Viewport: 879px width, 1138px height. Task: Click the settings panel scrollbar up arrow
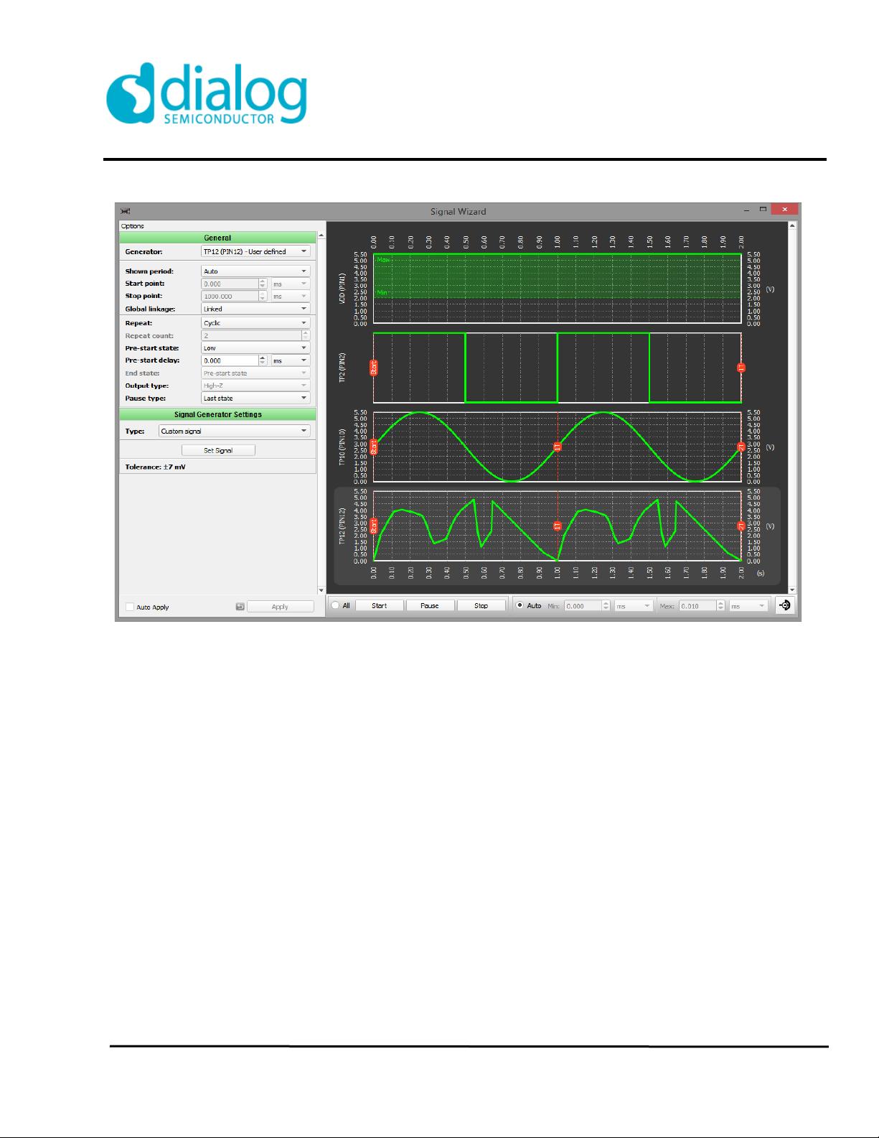[x=321, y=235]
